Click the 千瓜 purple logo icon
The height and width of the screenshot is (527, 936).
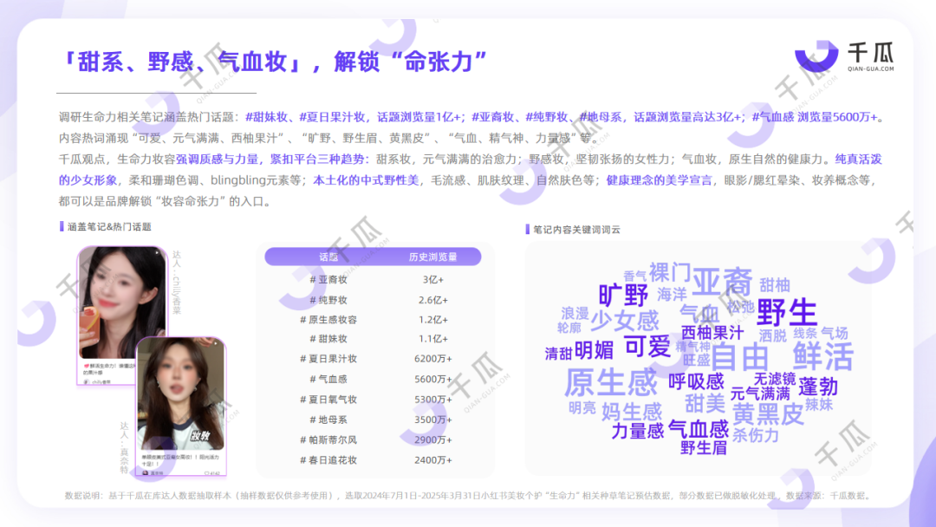[816, 56]
